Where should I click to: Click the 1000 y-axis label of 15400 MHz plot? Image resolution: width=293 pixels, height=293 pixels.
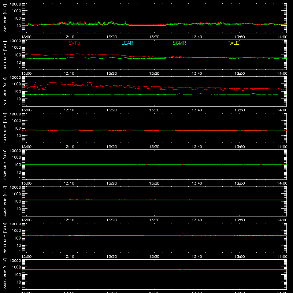[16, 267]
